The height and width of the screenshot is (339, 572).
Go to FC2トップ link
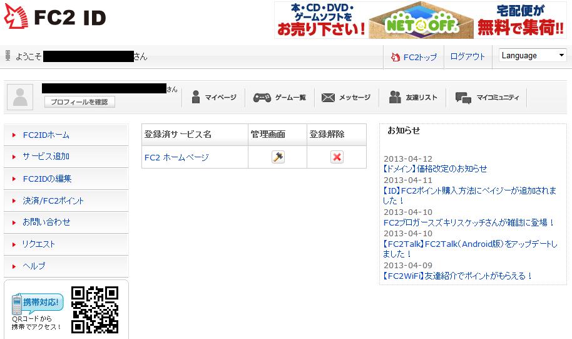tap(420, 57)
